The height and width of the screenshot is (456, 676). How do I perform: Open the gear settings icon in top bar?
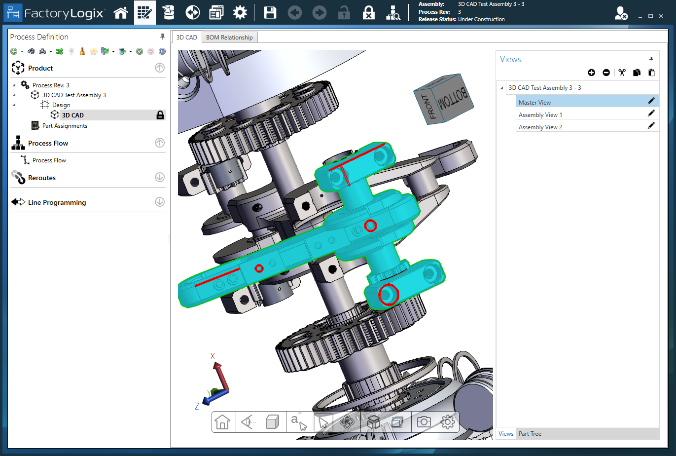click(x=240, y=13)
